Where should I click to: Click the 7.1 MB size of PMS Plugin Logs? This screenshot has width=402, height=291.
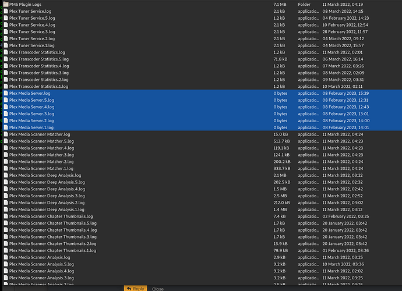[x=280, y=4]
